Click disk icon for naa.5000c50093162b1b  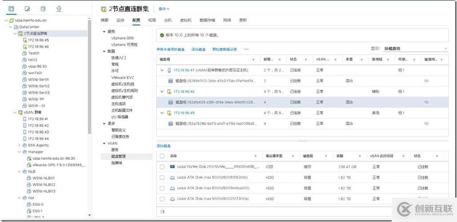coord(172,178)
